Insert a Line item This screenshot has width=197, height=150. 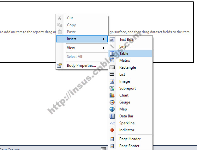click(x=130, y=47)
